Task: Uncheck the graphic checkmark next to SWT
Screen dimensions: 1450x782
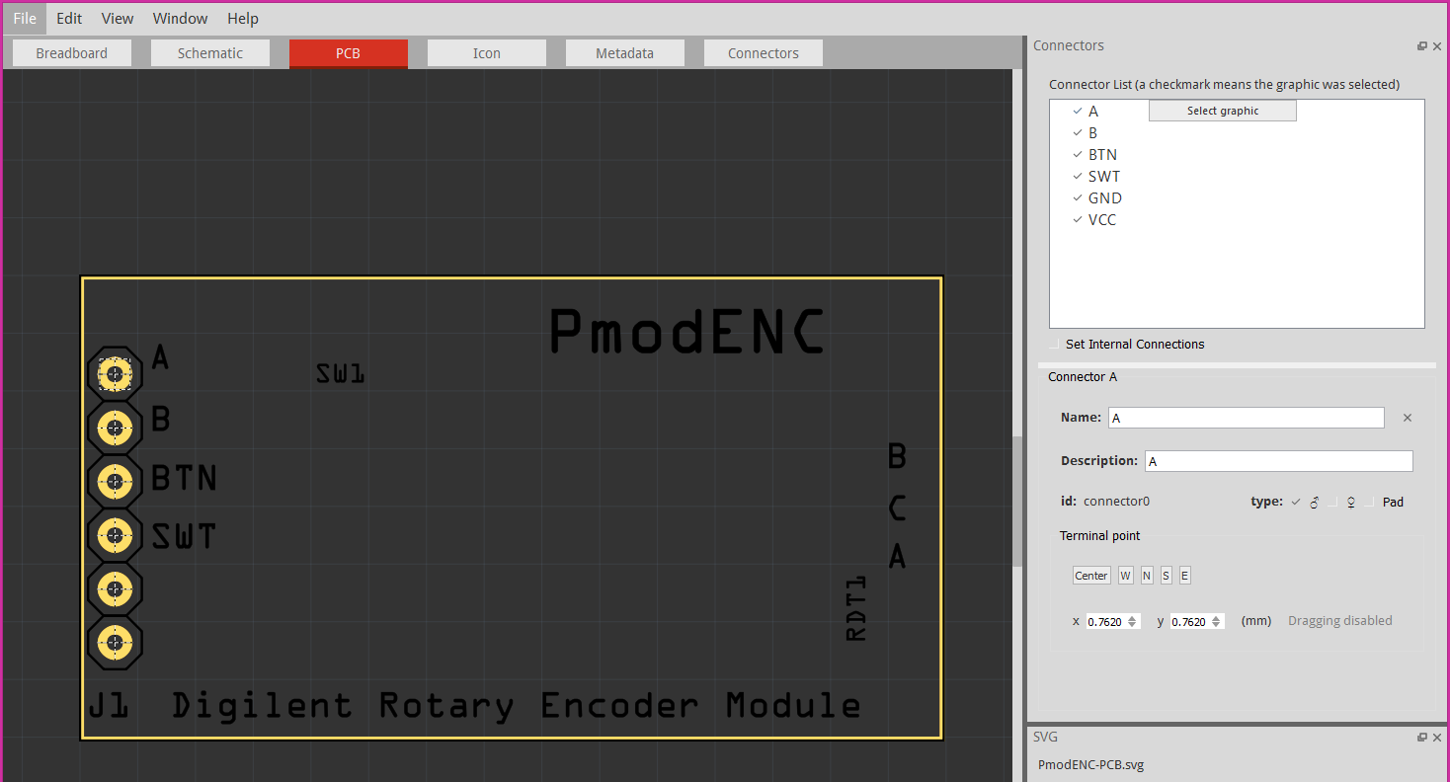Action: pos(1078,176)
